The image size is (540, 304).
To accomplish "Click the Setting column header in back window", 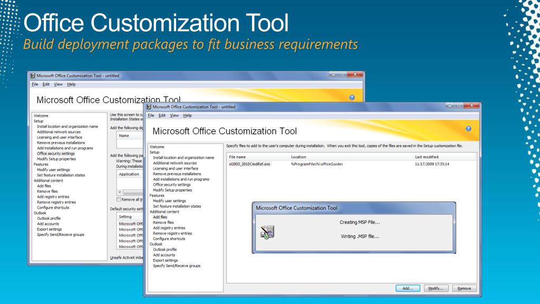I will [x=126, y=217].
